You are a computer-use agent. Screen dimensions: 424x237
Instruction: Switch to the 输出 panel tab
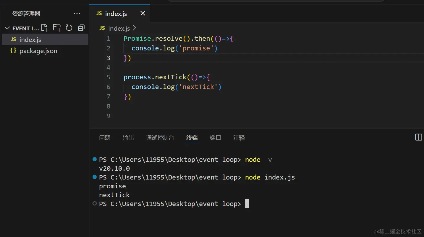click(x=128, y=138)
